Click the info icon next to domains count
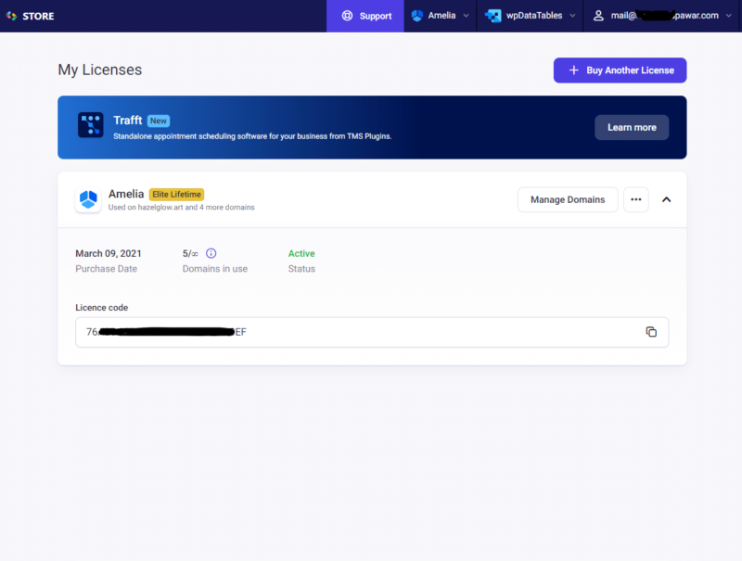 [211, 253]
